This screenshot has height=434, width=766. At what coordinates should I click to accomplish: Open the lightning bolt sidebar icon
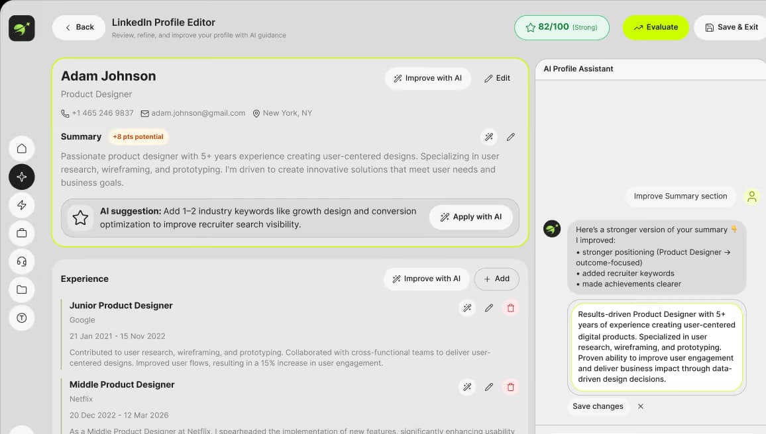(x=21, y=205)
